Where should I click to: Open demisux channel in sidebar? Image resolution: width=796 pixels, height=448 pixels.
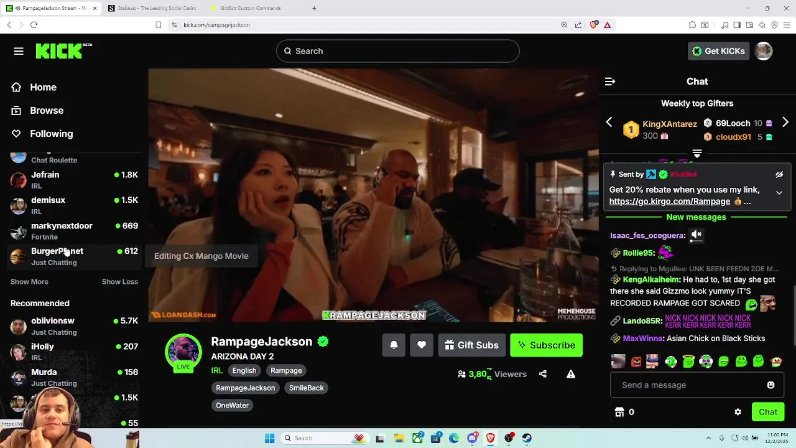(x=74, y=205)
